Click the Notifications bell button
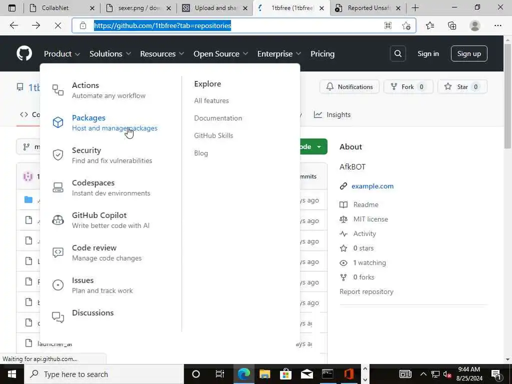This screenshot has width=512, height=384. click(x=349, y=87)
